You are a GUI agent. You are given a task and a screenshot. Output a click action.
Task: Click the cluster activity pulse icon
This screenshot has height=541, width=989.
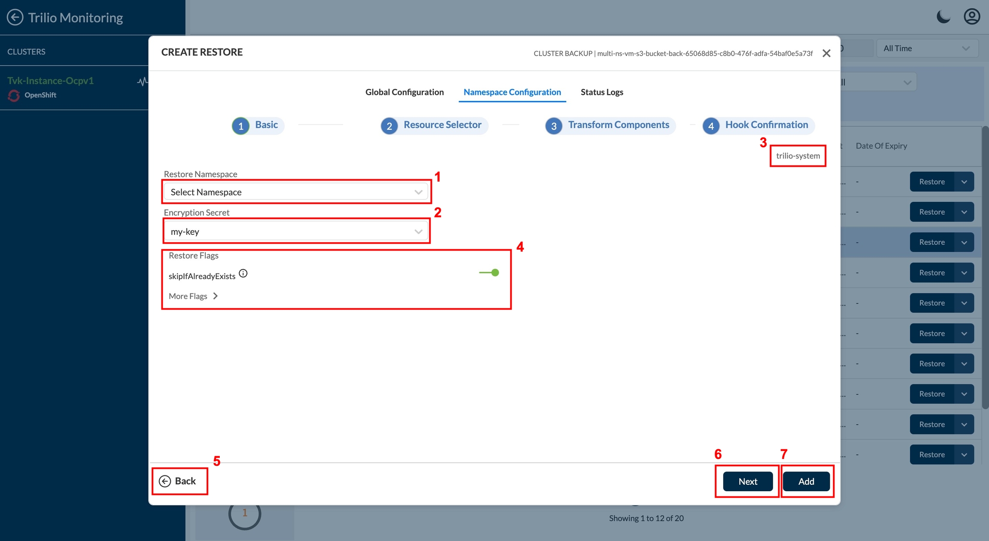point(142,81)
